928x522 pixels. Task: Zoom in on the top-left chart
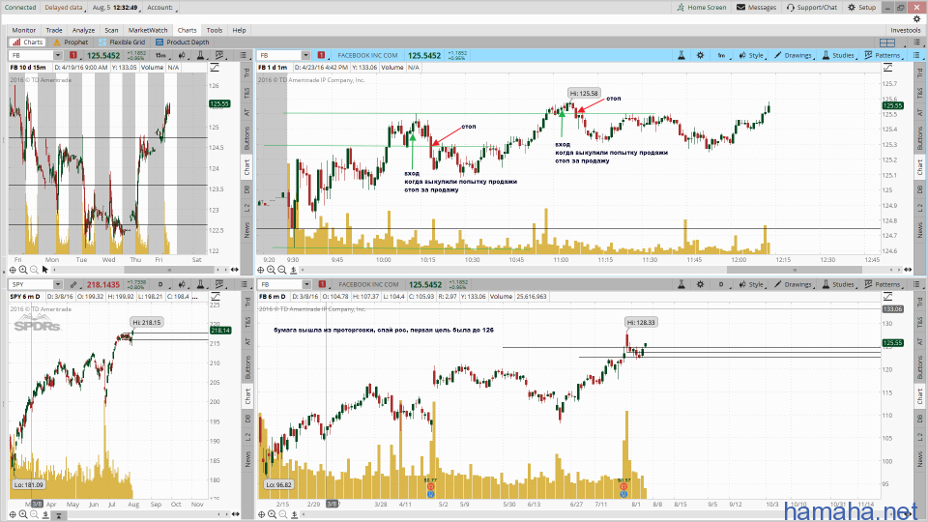click(23, 270)
